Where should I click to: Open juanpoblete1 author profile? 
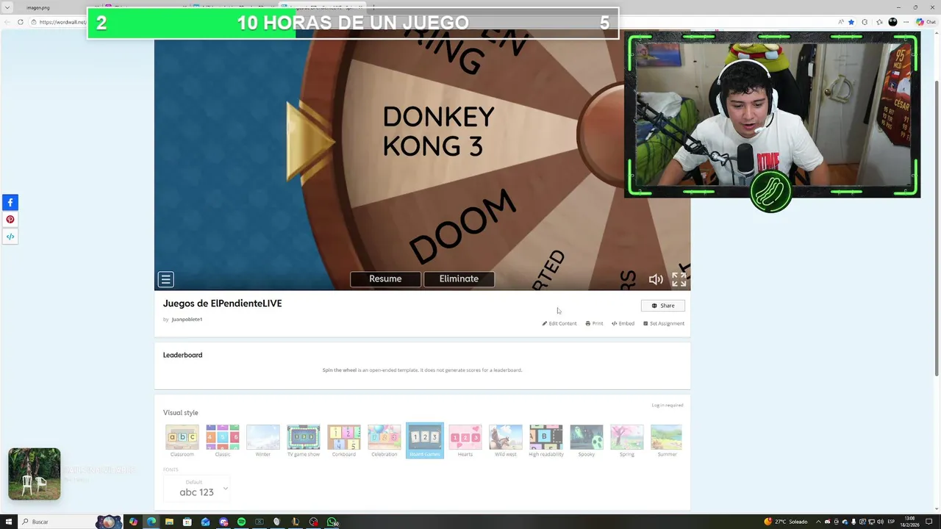187,320
